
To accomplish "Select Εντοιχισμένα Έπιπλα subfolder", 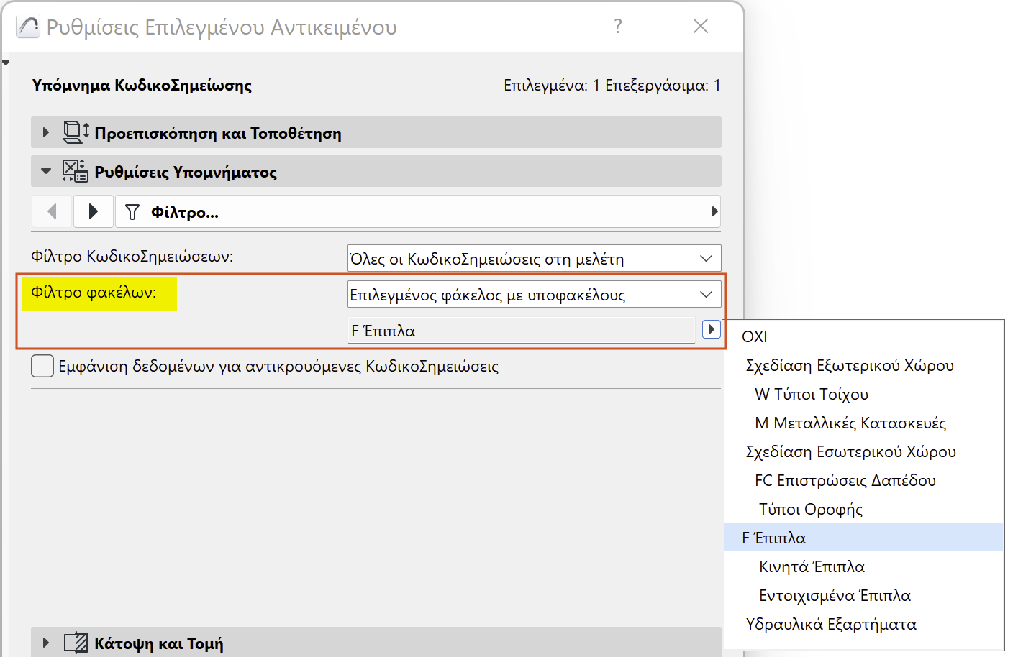I will tap(863, 595).
